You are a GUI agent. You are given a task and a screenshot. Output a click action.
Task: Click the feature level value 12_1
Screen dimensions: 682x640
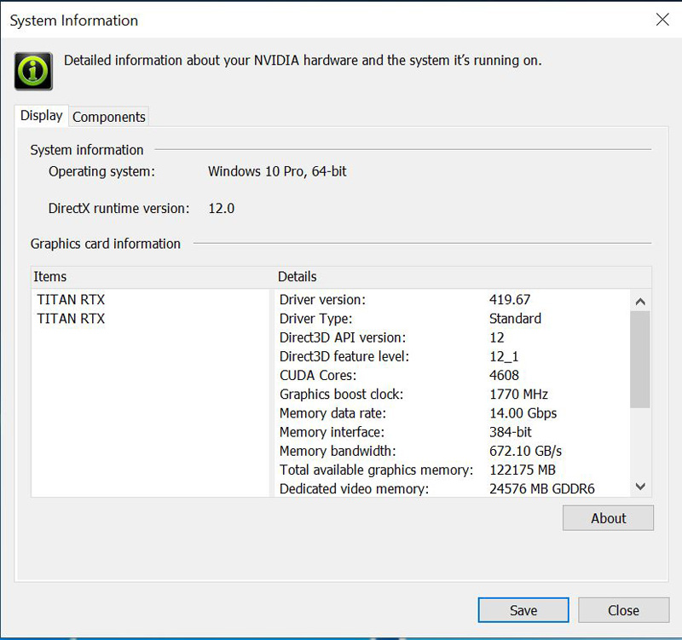point(504,356)
